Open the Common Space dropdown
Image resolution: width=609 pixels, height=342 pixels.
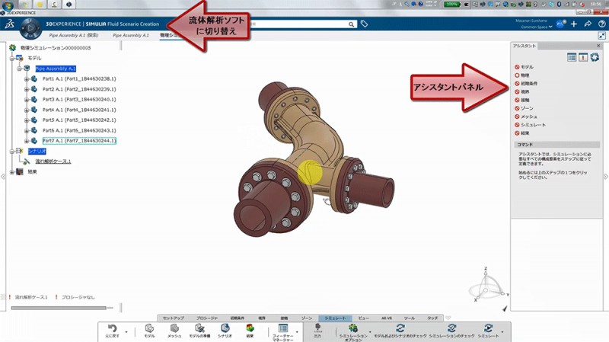tap(537, 27)
